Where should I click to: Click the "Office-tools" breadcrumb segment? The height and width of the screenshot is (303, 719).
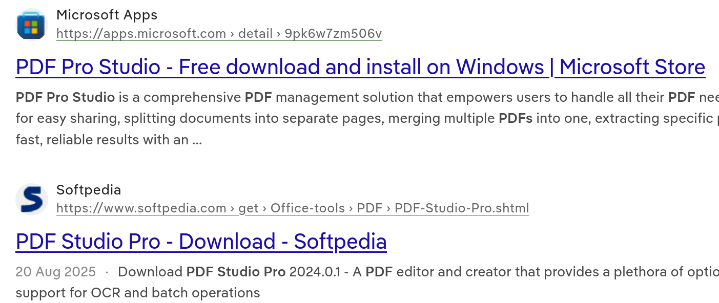click(x=307, y=208)
